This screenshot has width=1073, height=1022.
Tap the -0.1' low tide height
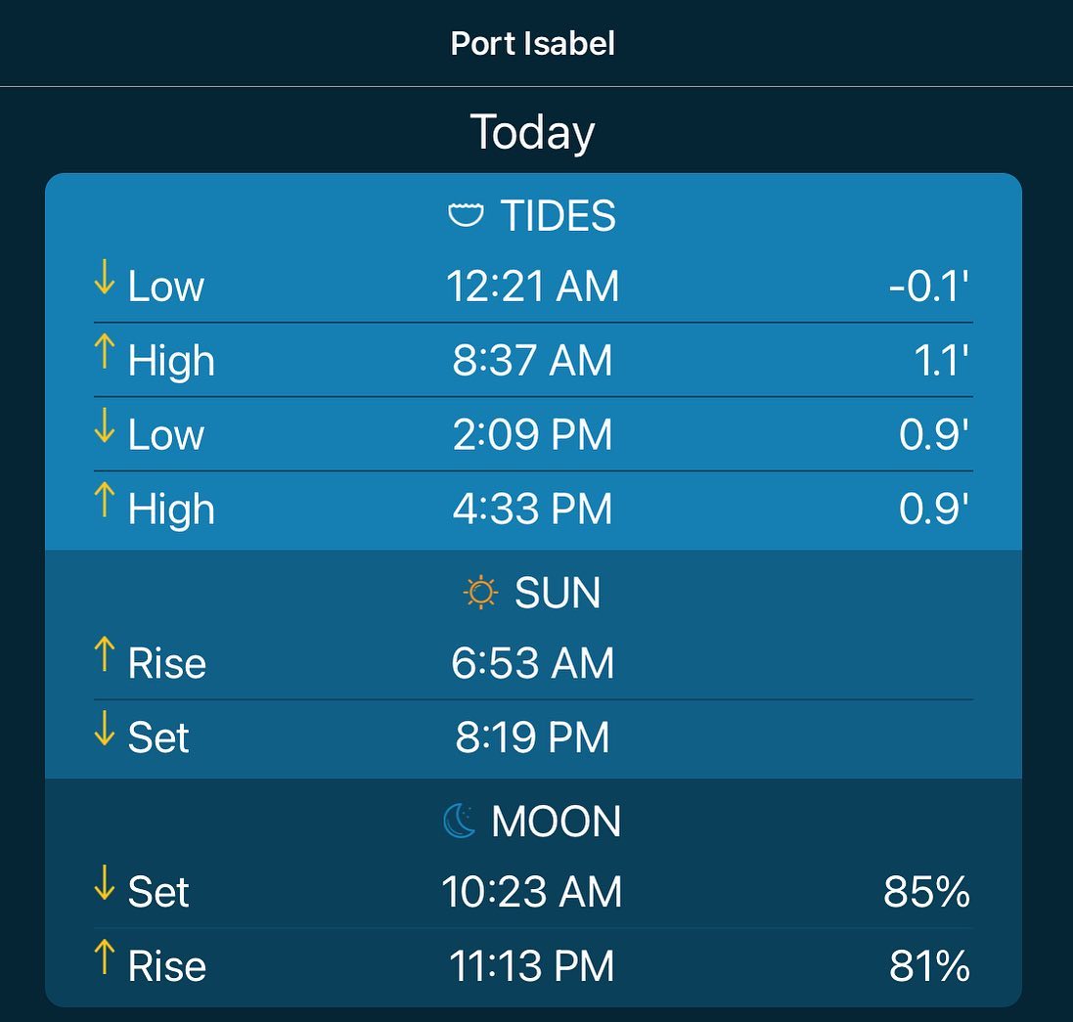[x=928, y=286]
